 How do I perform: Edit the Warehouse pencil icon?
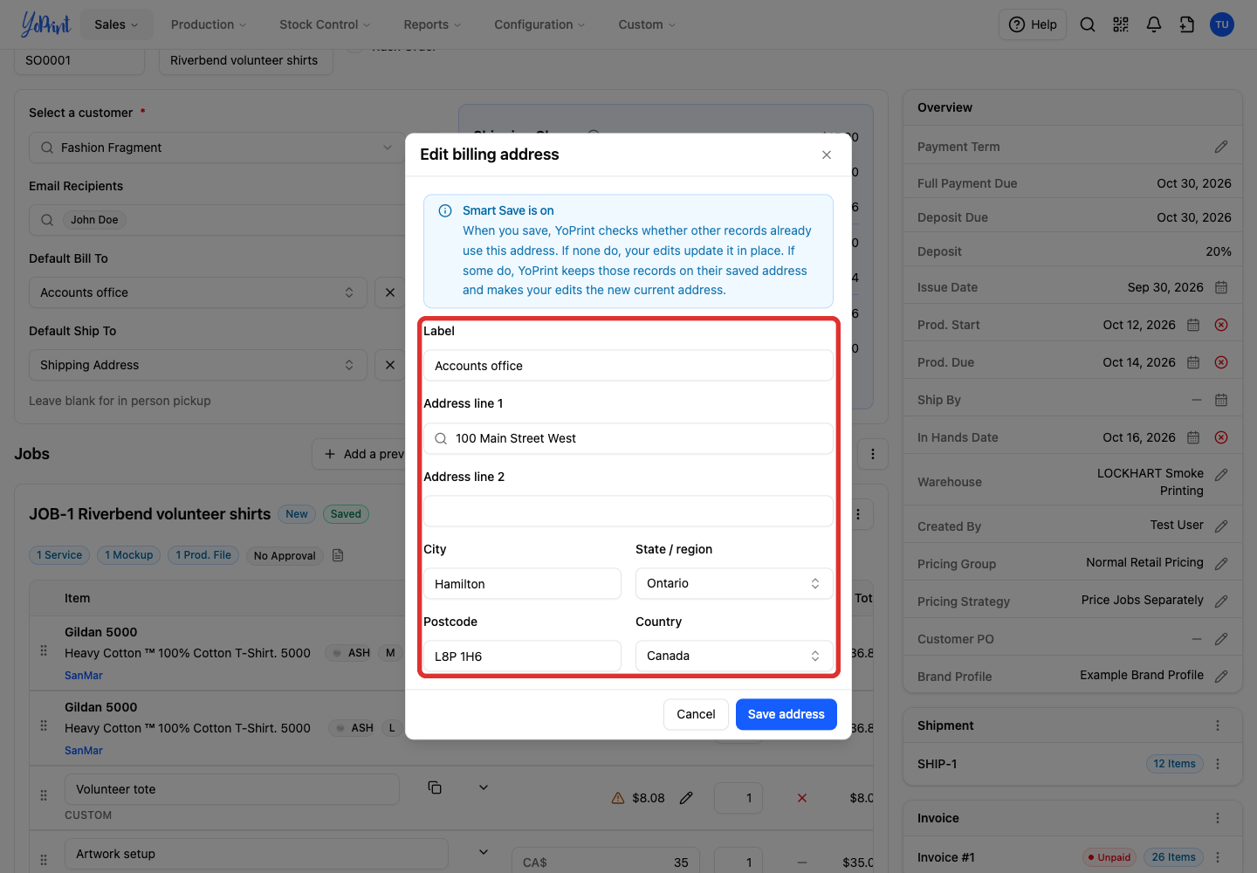click(x=1221, y=474)
